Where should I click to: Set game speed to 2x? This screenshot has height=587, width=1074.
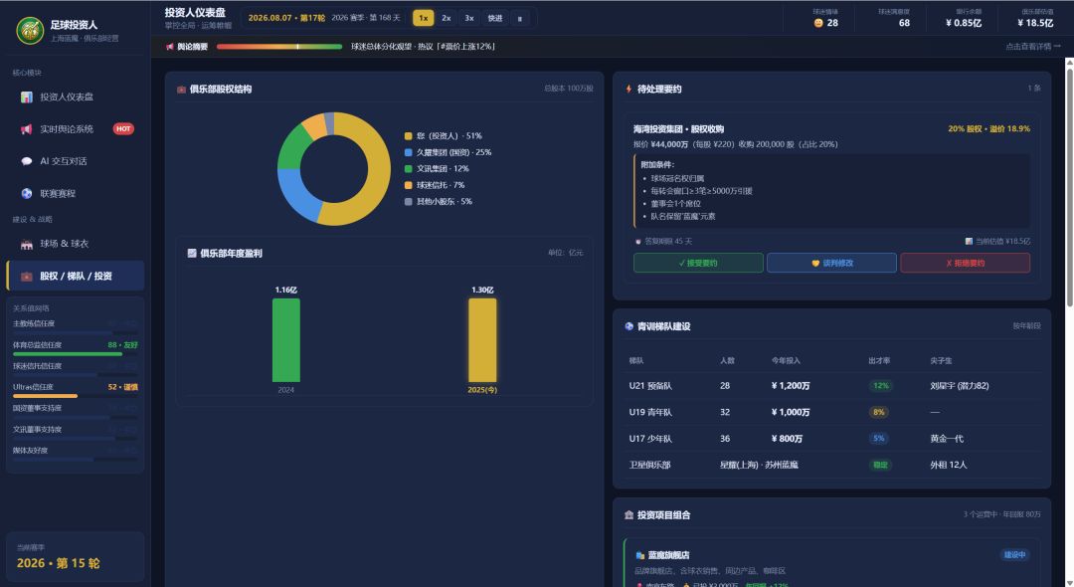447,19
